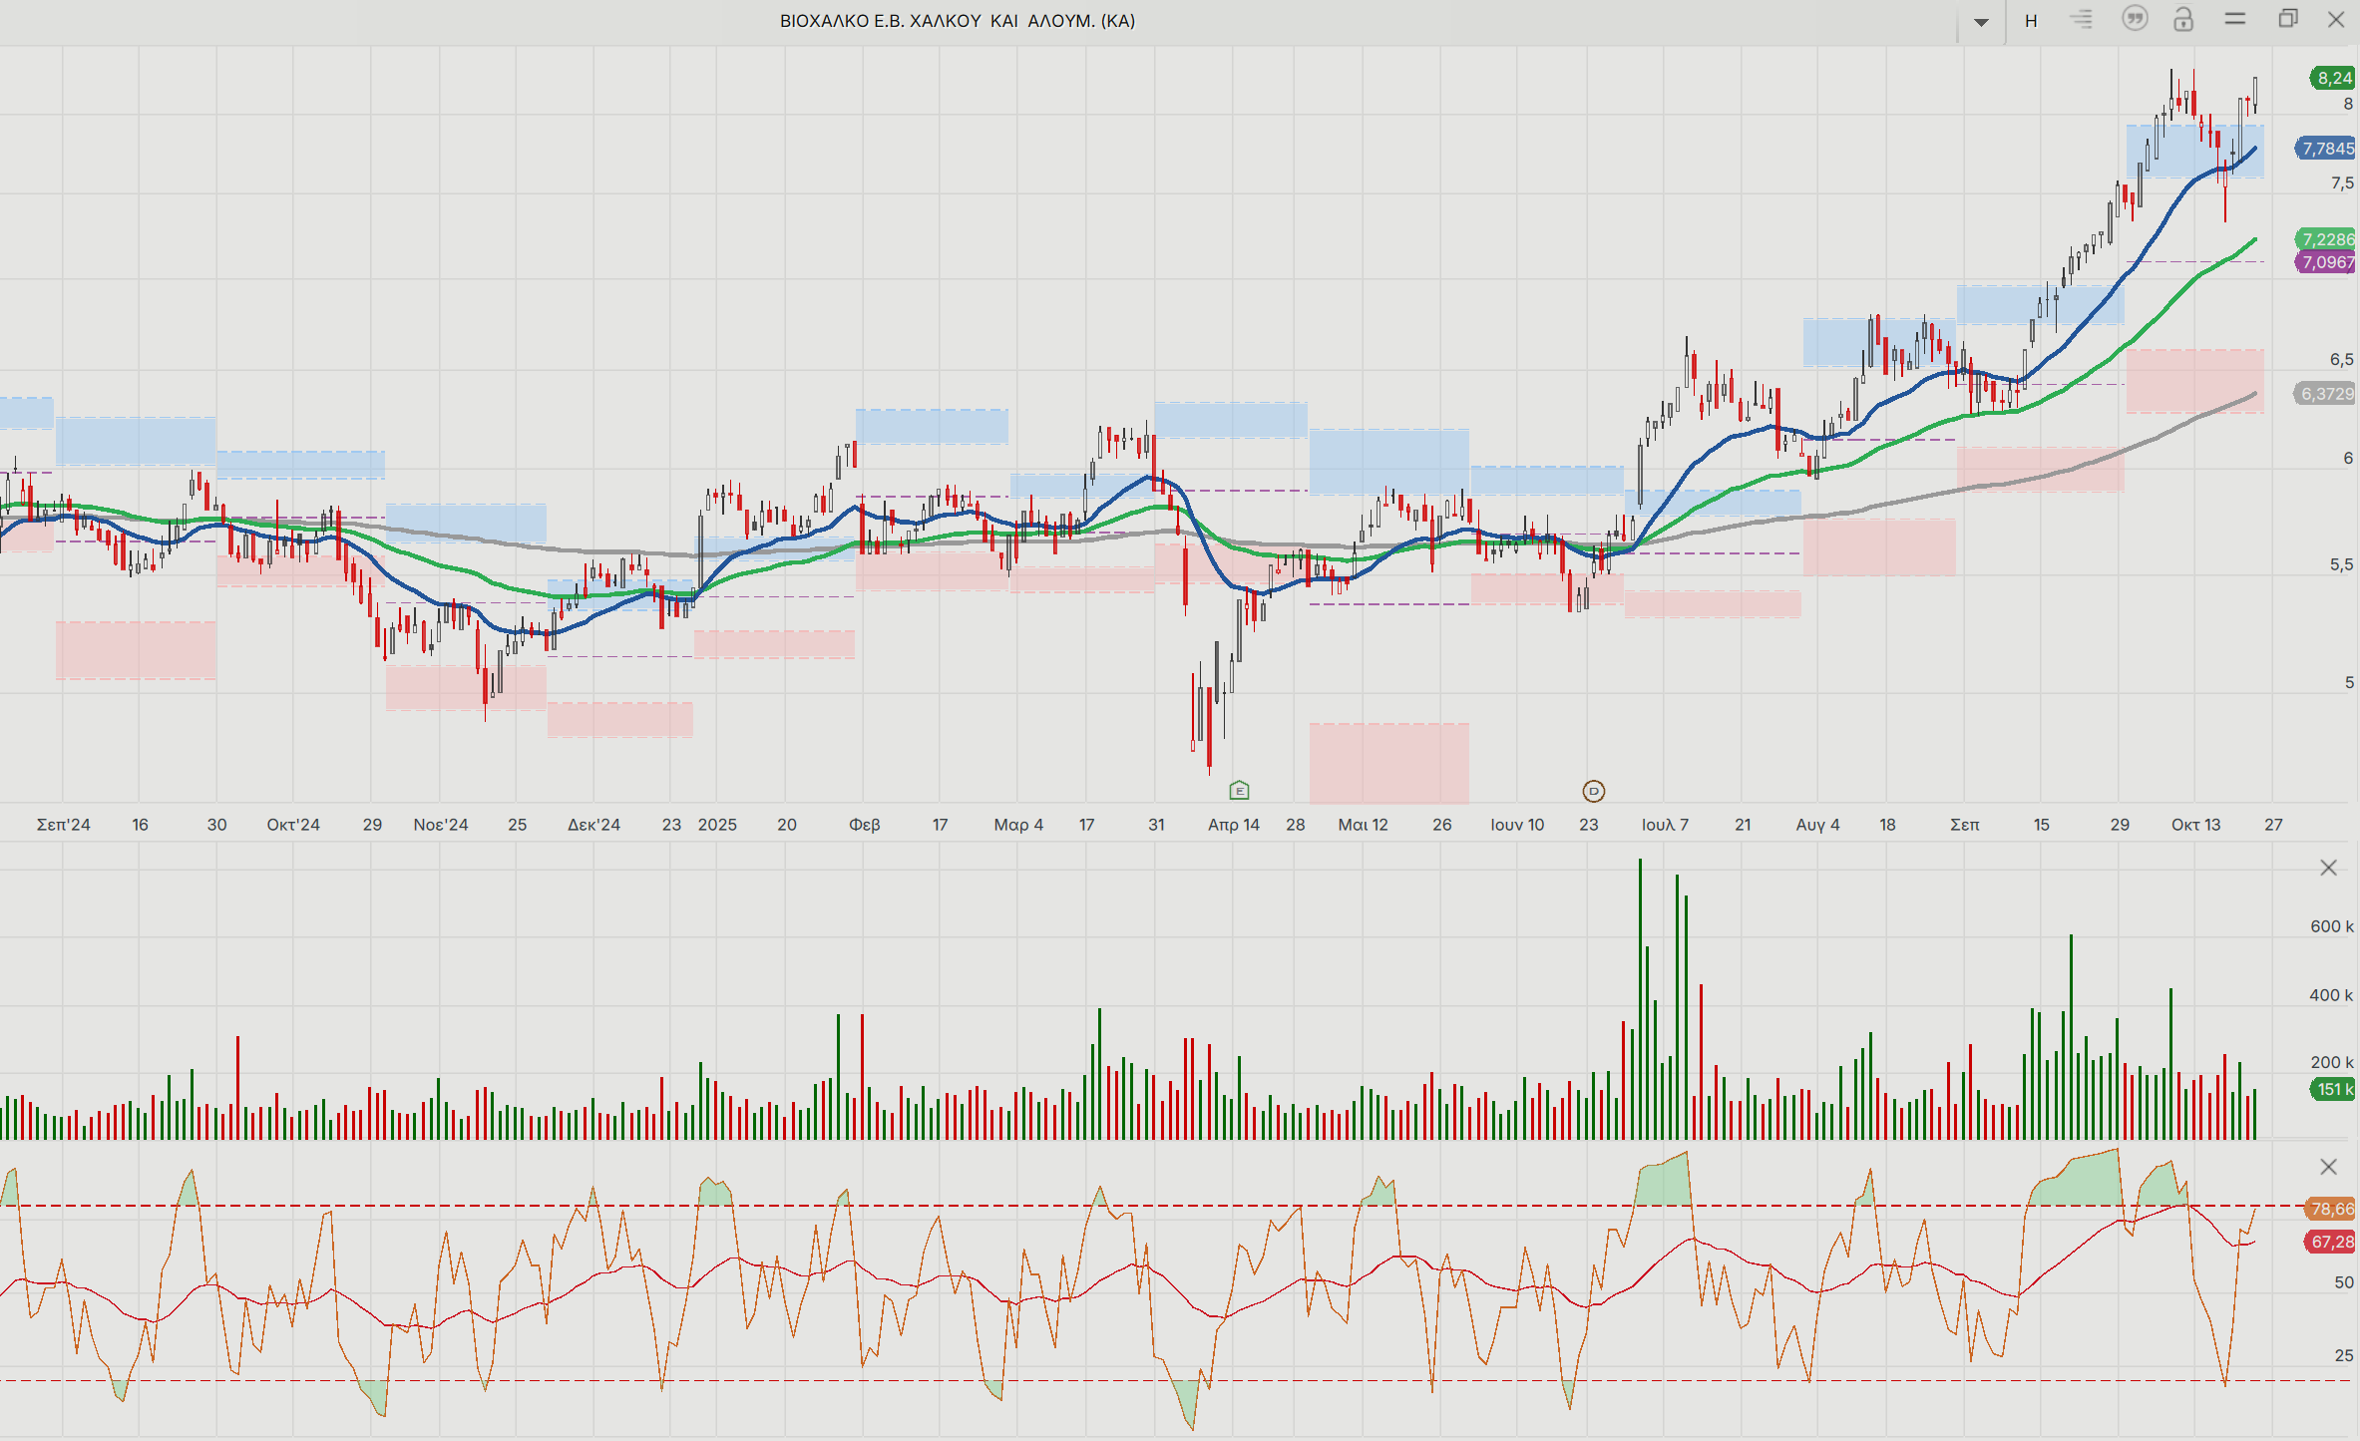The height and width of the screenshot is (1441, 2360).
Task: Click the grey 6,3729 moving average label
Action: click(2326, 394)
